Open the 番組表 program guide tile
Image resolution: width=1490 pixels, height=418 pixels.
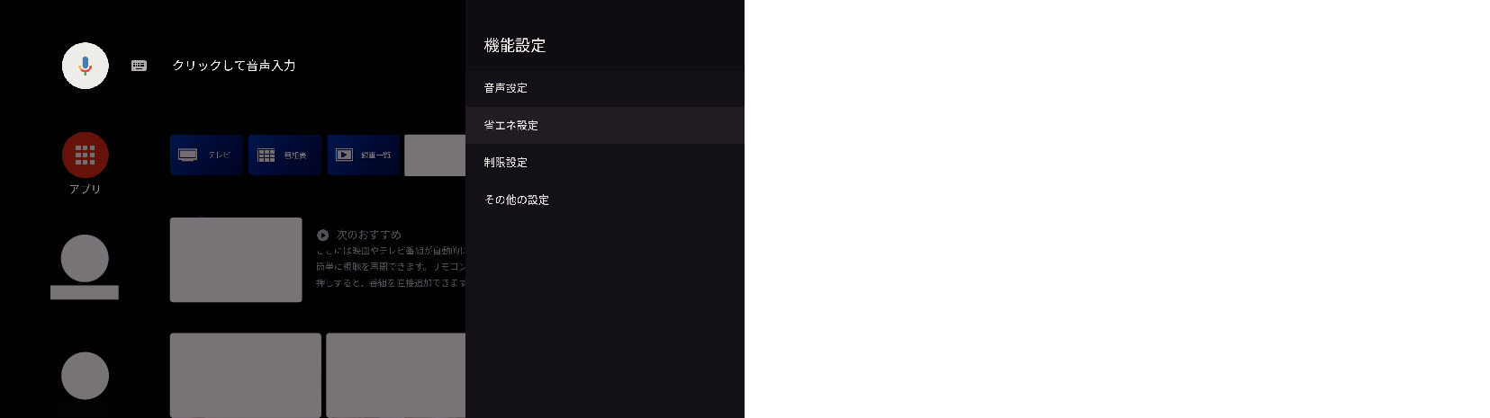point(284,155)
